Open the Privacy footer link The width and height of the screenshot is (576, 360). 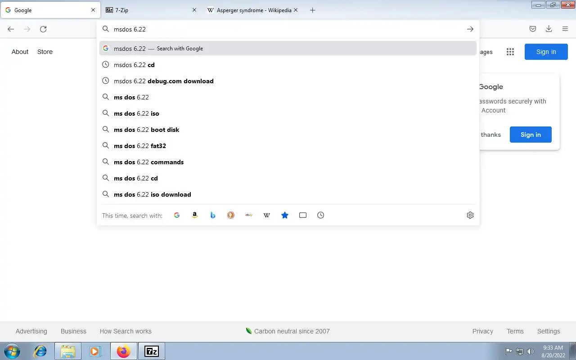pyautogui.click(x=483, y=331)
